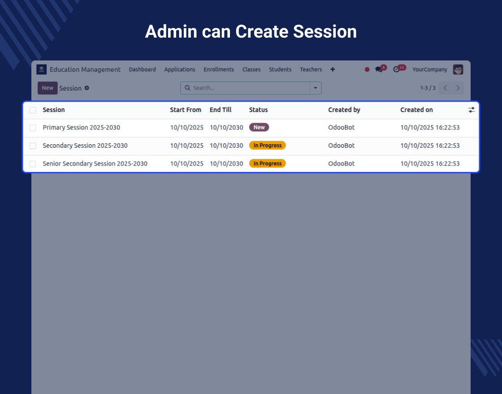Check the Primary Session 2025-2030 row checkbox
This screenshot has width=502, height=394.
click(x=33, y=128)
